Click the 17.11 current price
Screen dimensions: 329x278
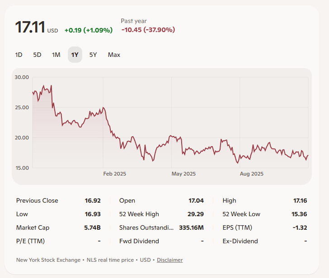point(30,28)
